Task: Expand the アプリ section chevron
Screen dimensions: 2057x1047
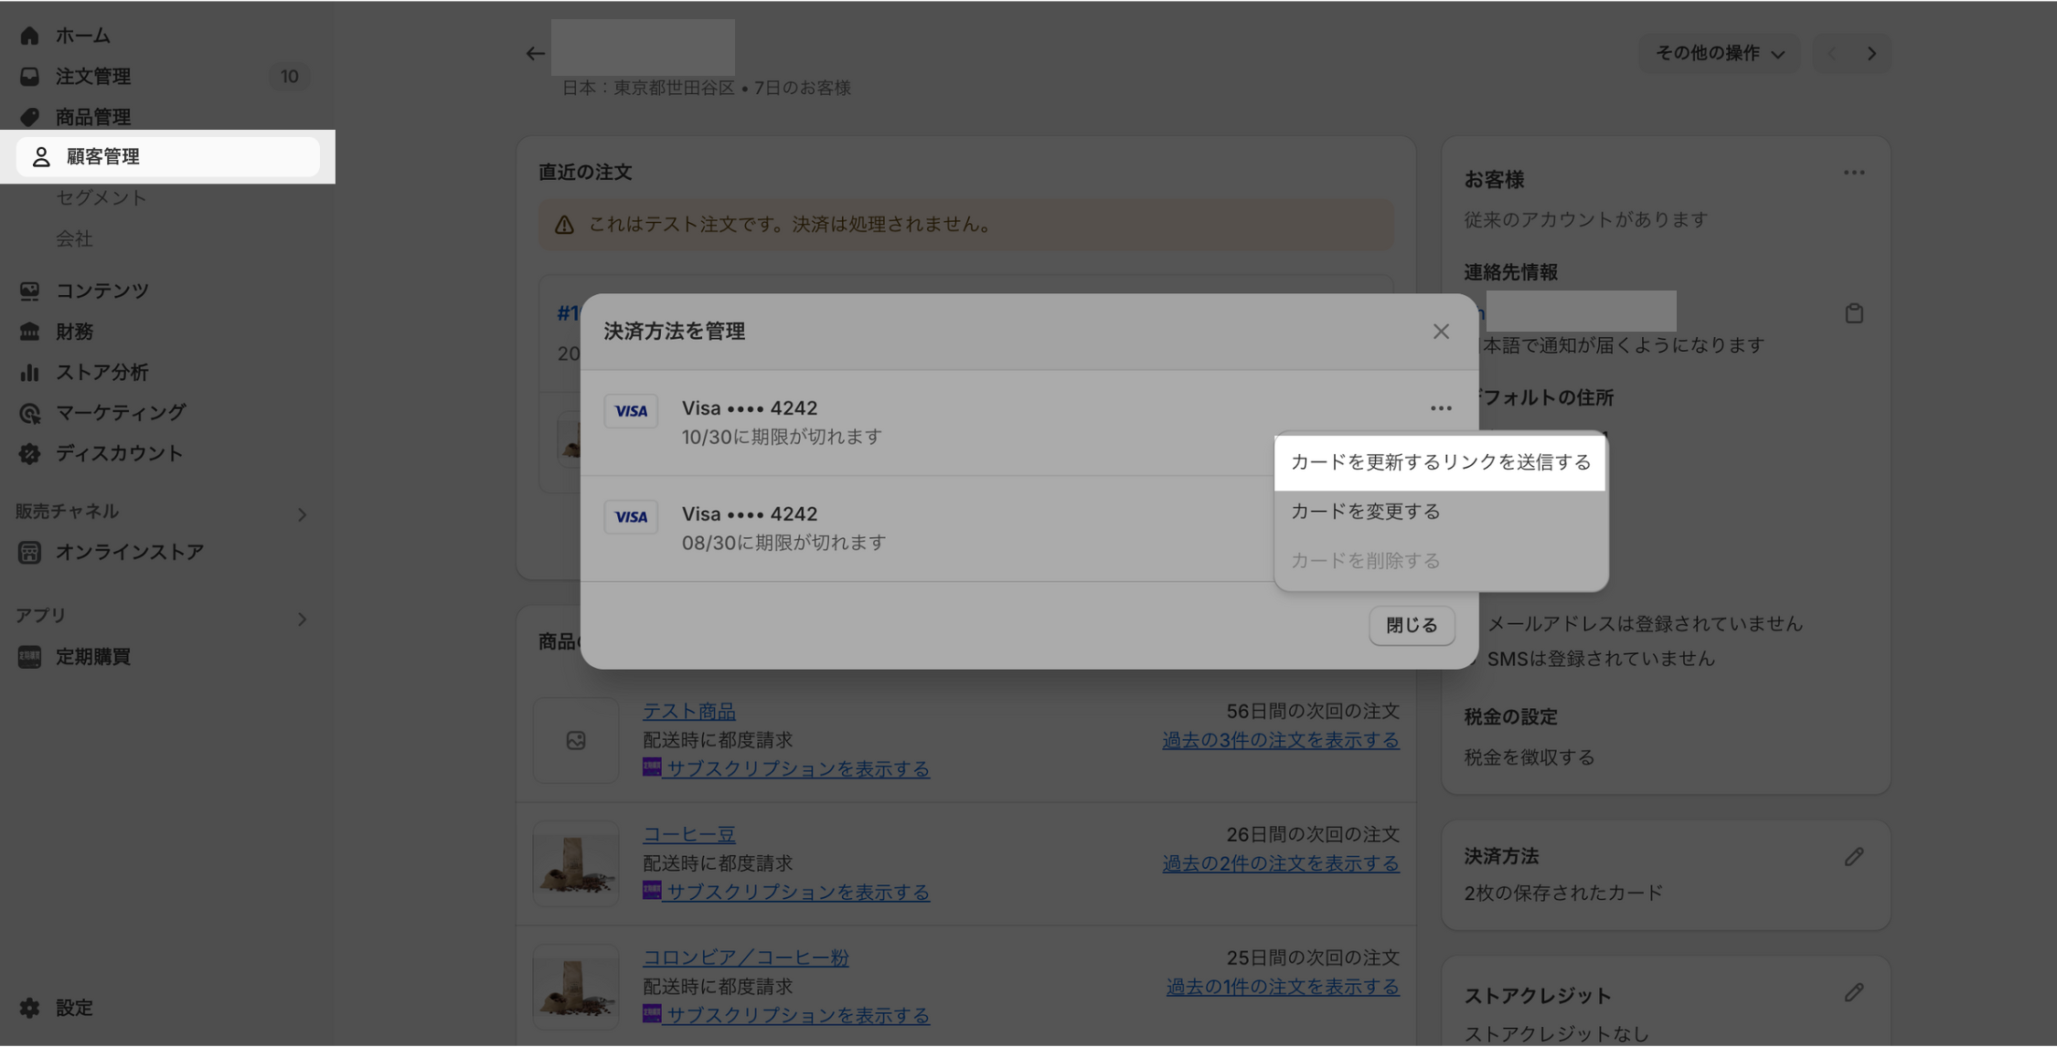Action: 302,619
